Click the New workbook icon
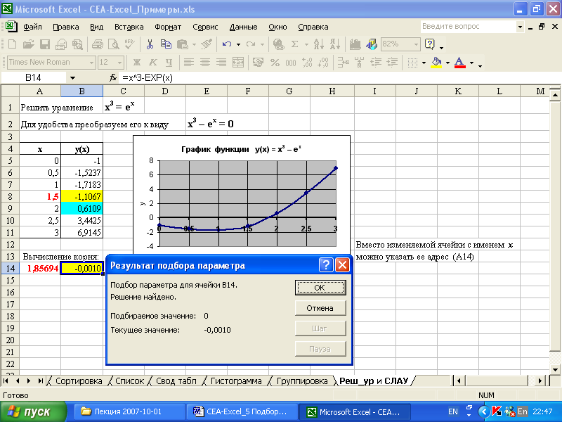Viewport: 562px width, 422px height. coord(12,44)
